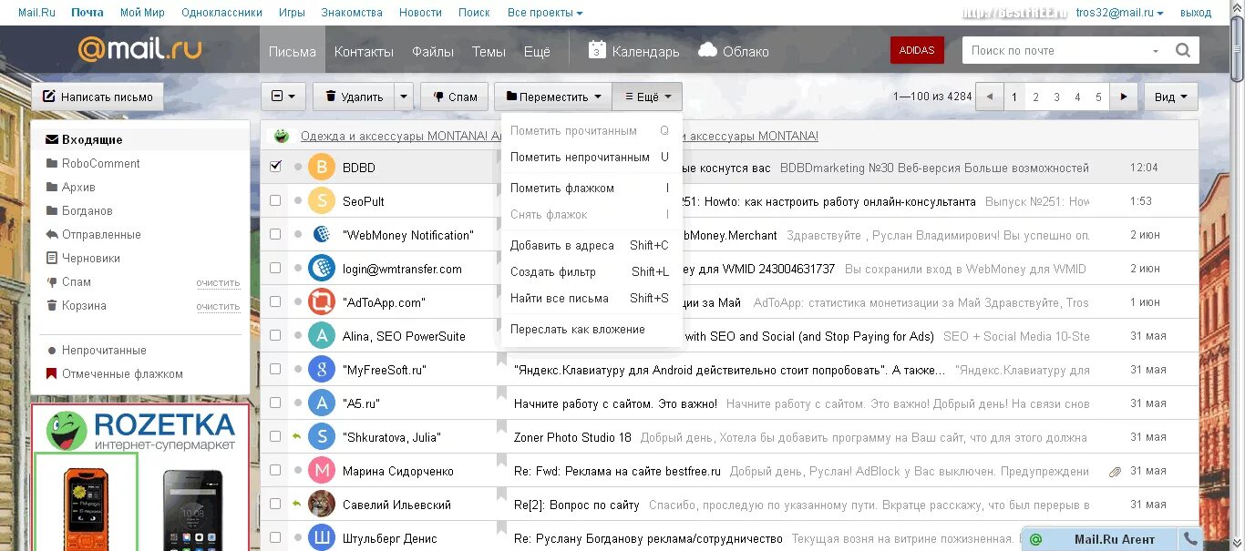Click the phone icon in Mail.Ru Agent bar
The width and height of the screenshot is (1245, 551).
coord(1189,538)
